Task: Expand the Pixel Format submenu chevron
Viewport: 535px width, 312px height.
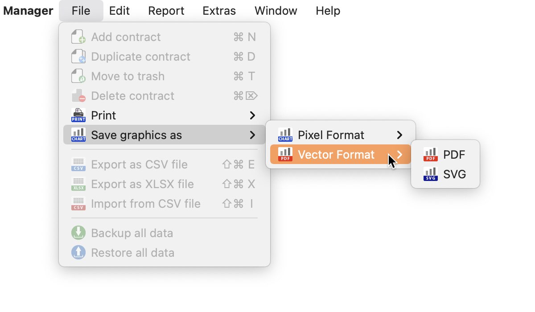Action: [x=399, y=135]
